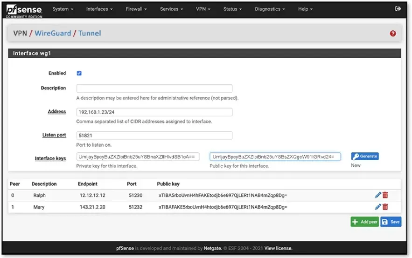The width and height of the screenshot is (412, 258).
Task: Select port value 51230
Action: [x=136, y=195]
